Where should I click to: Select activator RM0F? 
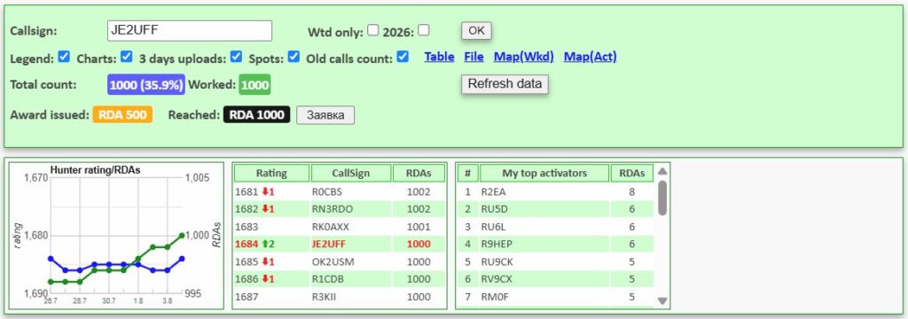pos(495,297)
